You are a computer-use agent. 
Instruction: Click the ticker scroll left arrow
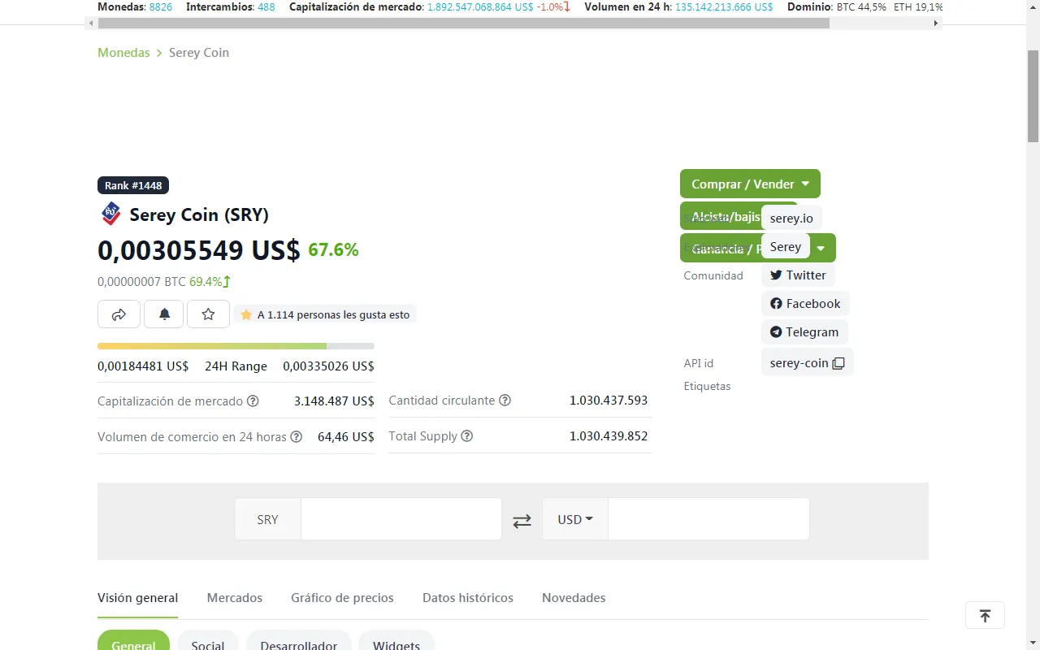tap(91, 24)
